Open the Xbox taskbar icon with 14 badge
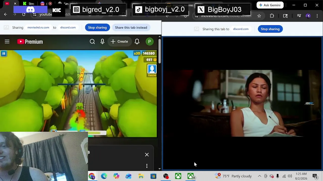This screenshot has width=323, height=181. coord(191,176)
